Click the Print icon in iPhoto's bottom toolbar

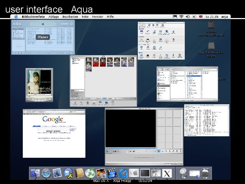pos(75,103)
